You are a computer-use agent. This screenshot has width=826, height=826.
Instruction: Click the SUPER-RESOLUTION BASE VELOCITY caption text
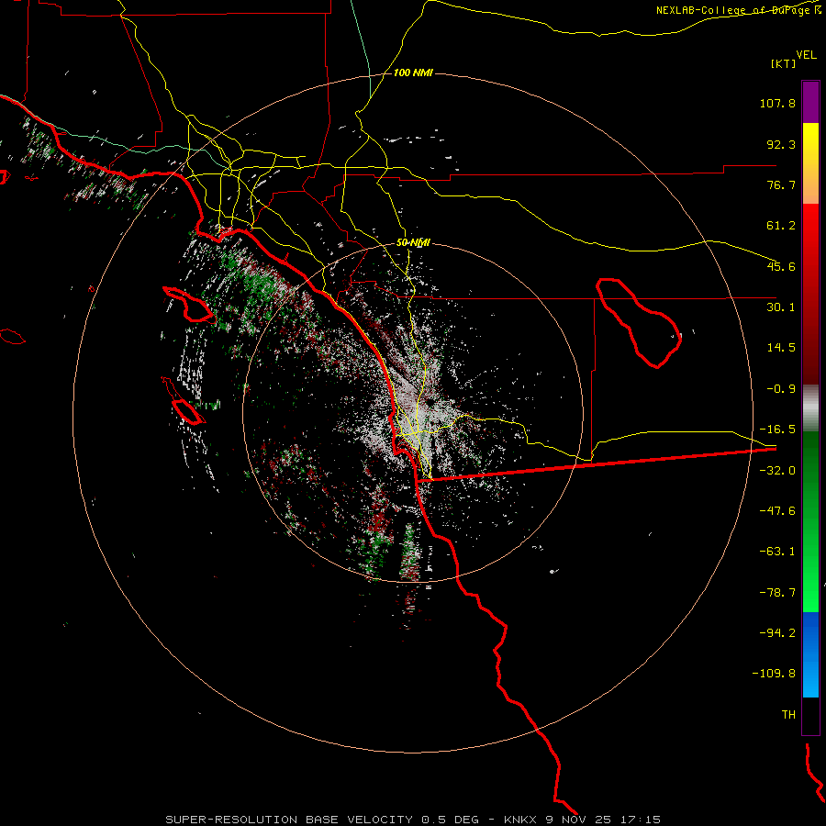(289, 820)
